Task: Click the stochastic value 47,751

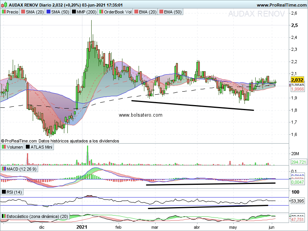Action: (297, 219)
